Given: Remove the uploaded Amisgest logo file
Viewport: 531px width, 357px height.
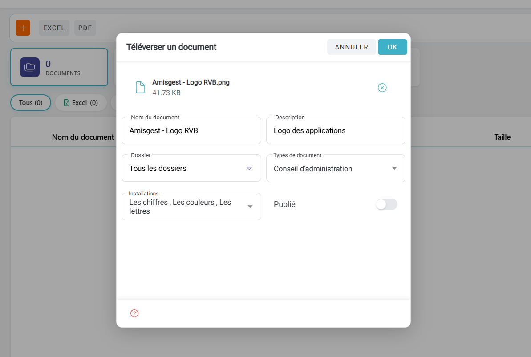Looking at the screenshot, I should pos(382,88).
